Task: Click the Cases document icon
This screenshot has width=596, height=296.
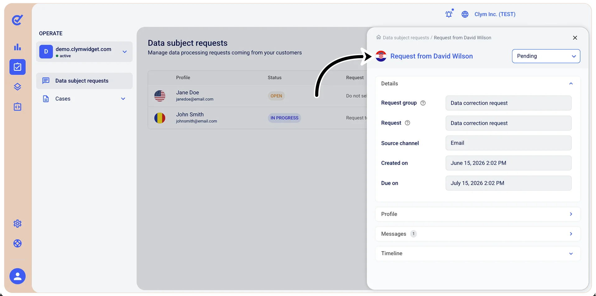Action: [46, 99]
